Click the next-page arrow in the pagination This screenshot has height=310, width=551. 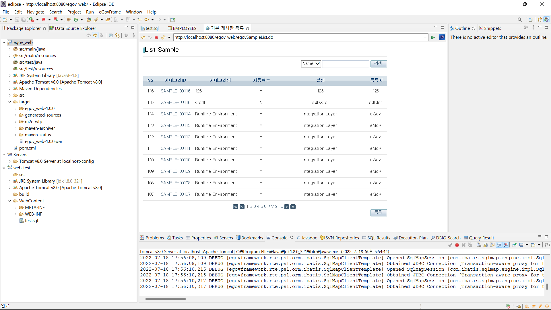pos(286,207)
